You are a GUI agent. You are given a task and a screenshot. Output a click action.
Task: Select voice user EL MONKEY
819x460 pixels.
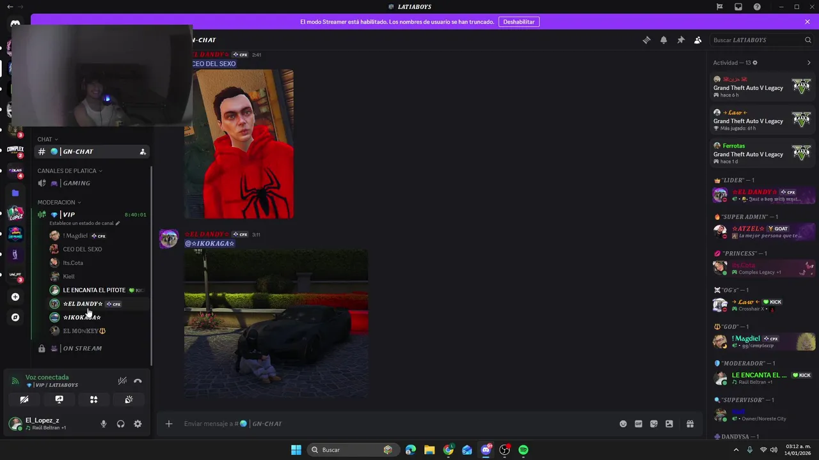tap(99, 331)
